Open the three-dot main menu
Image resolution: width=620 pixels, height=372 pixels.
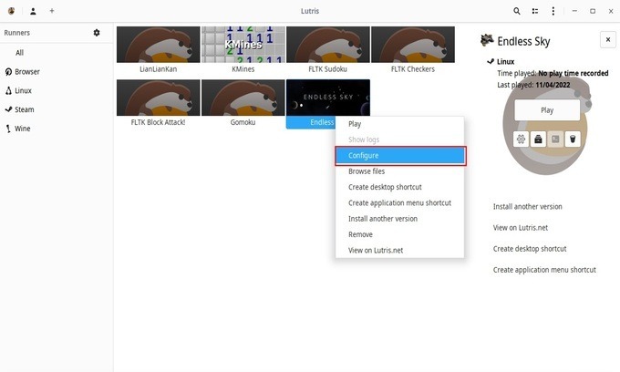[x=553, y=11]
